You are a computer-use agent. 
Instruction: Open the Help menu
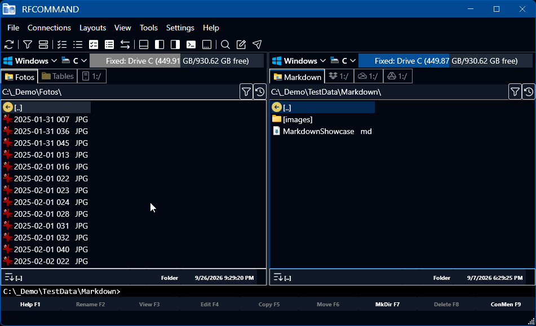(x=211, y=28)
